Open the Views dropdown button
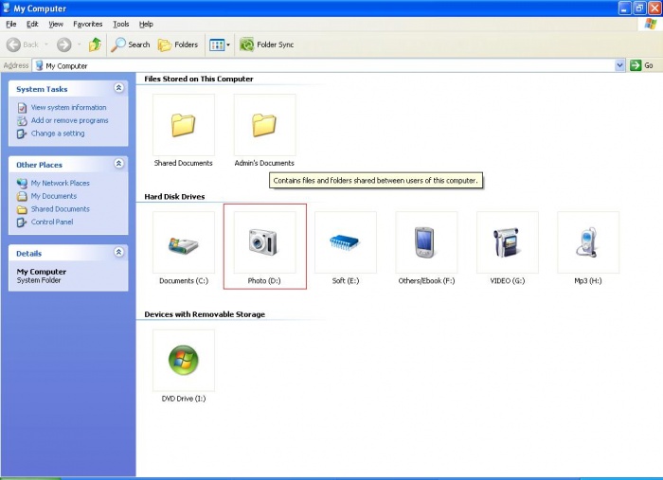The image size is (663, 480). click(219, 44)
